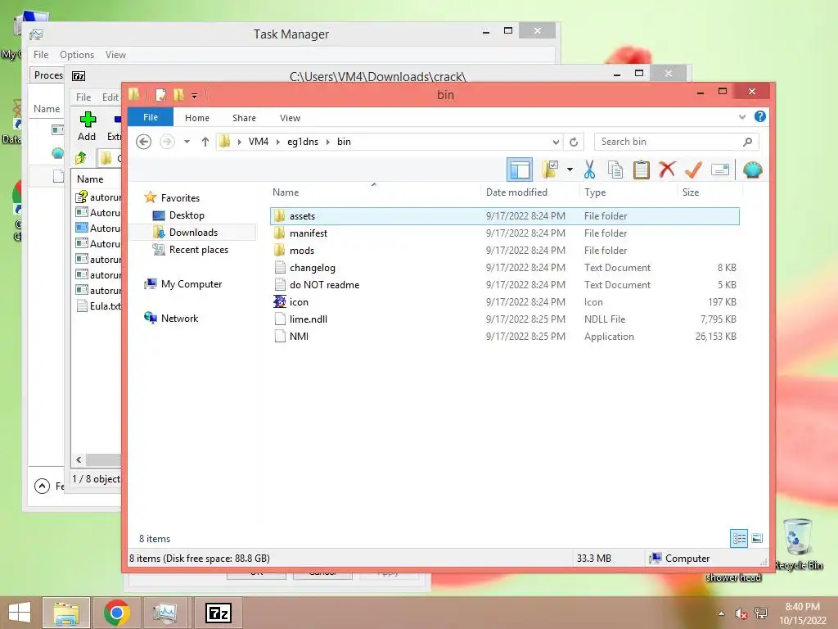
Task: Select the icon file with Sonic image
Action: click(505, 301)
